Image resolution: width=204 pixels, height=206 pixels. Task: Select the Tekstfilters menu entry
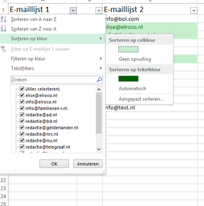tap(52, 68)
